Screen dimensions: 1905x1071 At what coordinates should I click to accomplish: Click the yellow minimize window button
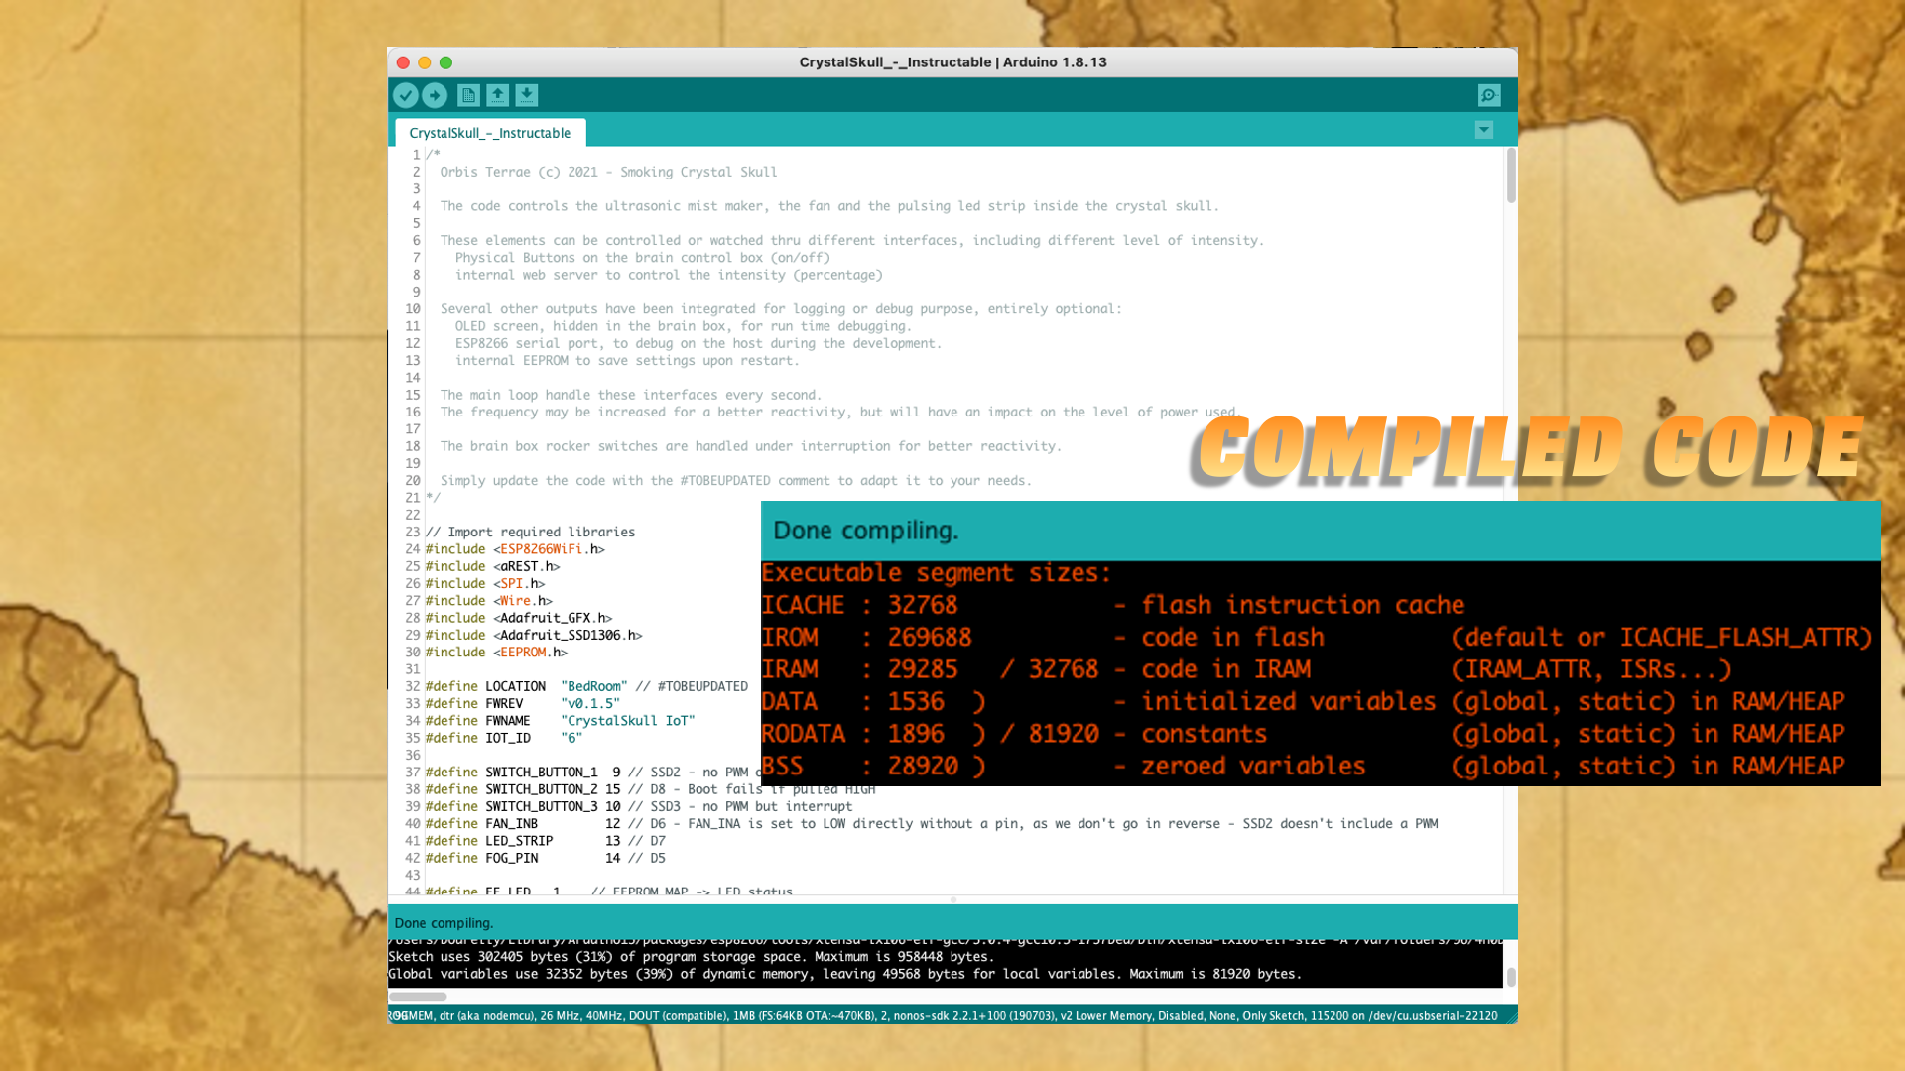(425, 62)
